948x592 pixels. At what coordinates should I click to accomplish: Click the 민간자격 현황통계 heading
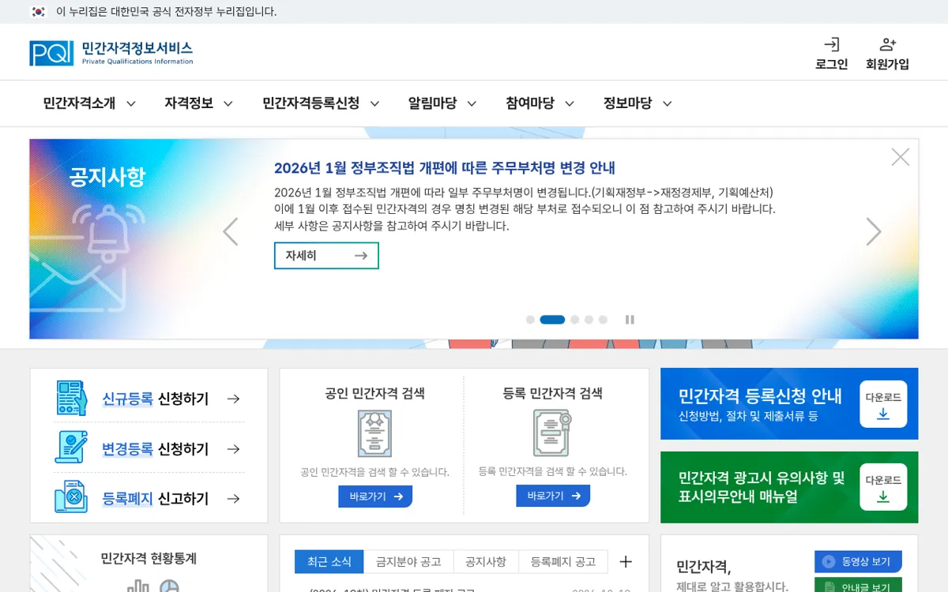click(149, 559)
